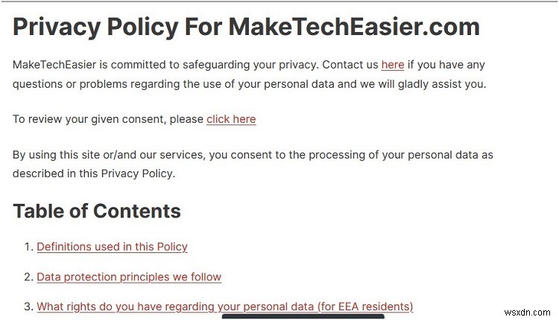The width and height of the screenshot is (559, 320).
Task: Tap the dark bar at bottom center
Action: pos(303,316)
